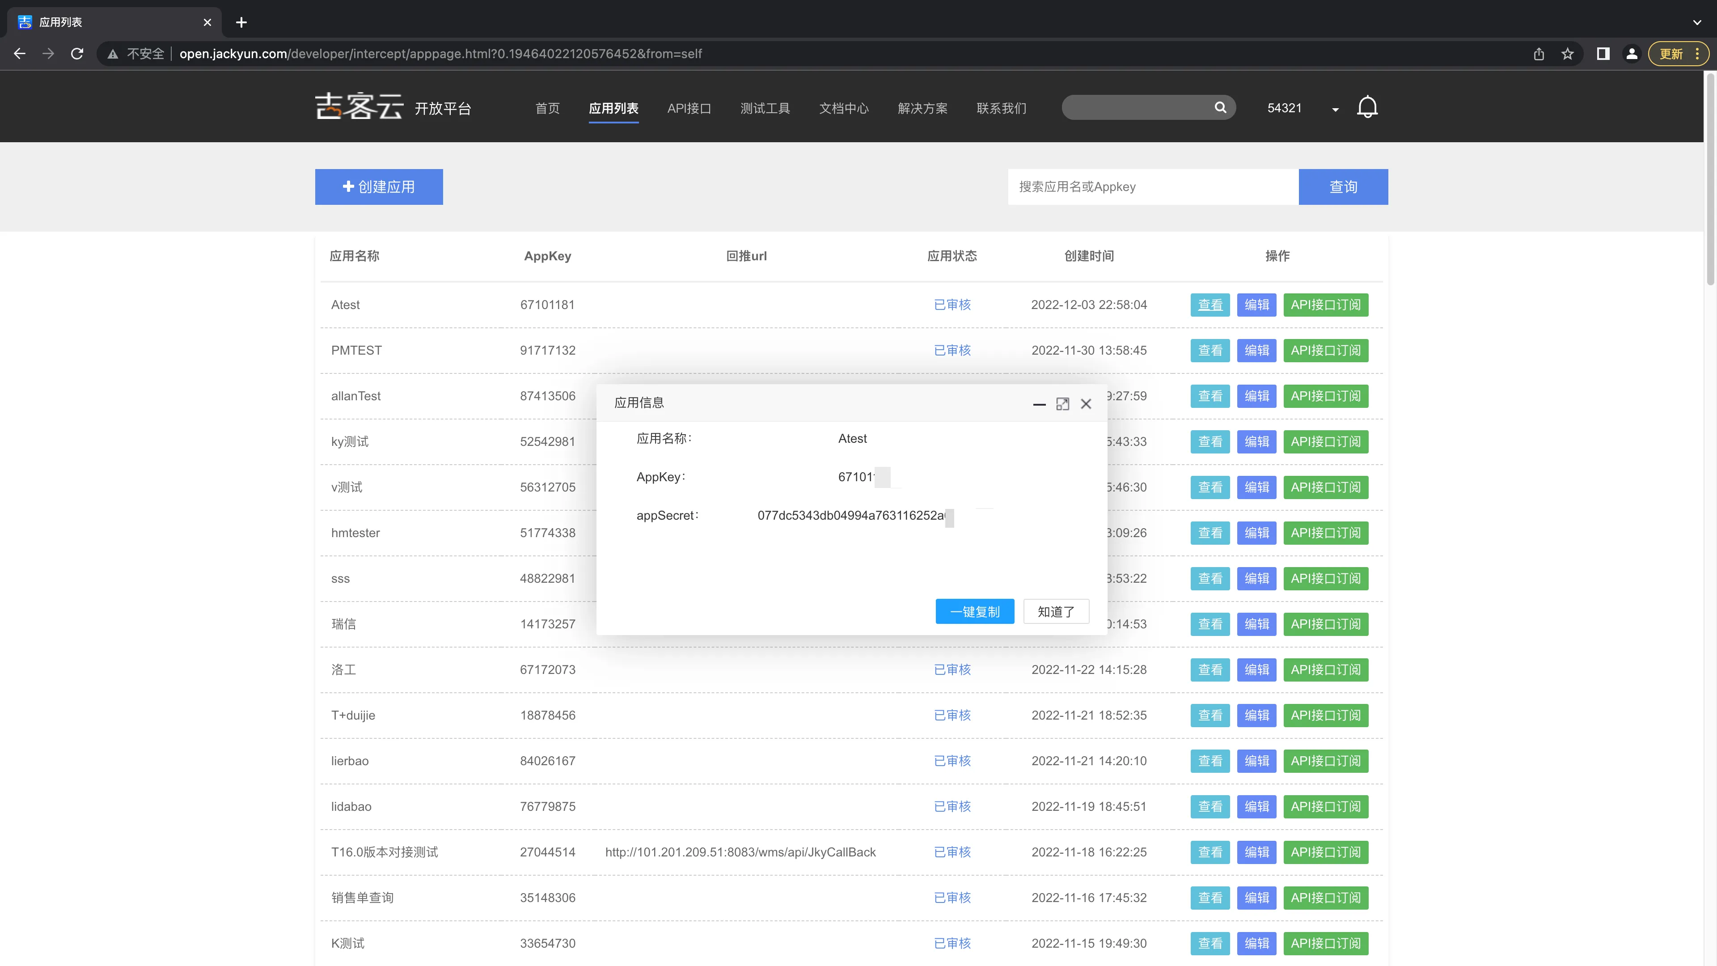The width and height of the screenshot is (1717, 966).
Task: Open 解决方案 in navigation
Action: (922, 108)
